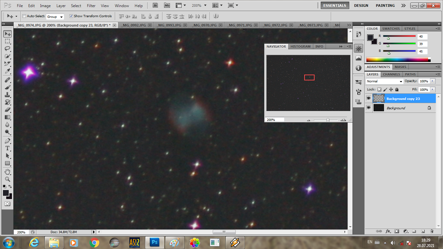Viewport: 443px width, 249px height.
Task: Launch Adobe Bridge from the top bar
Action: pyautogui.click(x=156, y=6)
